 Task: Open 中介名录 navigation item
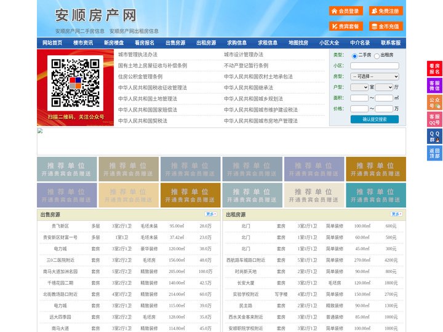[360, 43]
